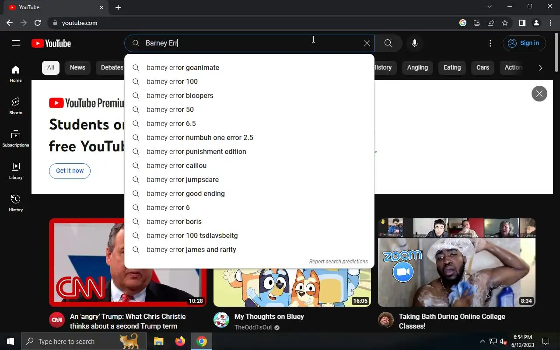Choose suggestion barney error caillou

coord(249,165)
